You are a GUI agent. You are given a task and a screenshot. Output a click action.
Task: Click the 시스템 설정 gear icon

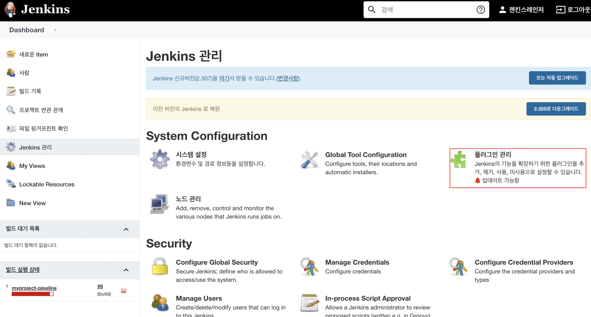[160, 159]
